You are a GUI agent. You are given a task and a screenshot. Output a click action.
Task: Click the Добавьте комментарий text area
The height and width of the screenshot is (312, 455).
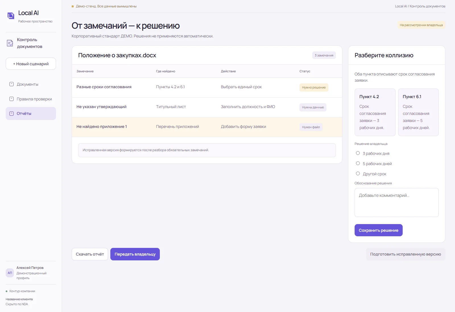pos(397,203)
